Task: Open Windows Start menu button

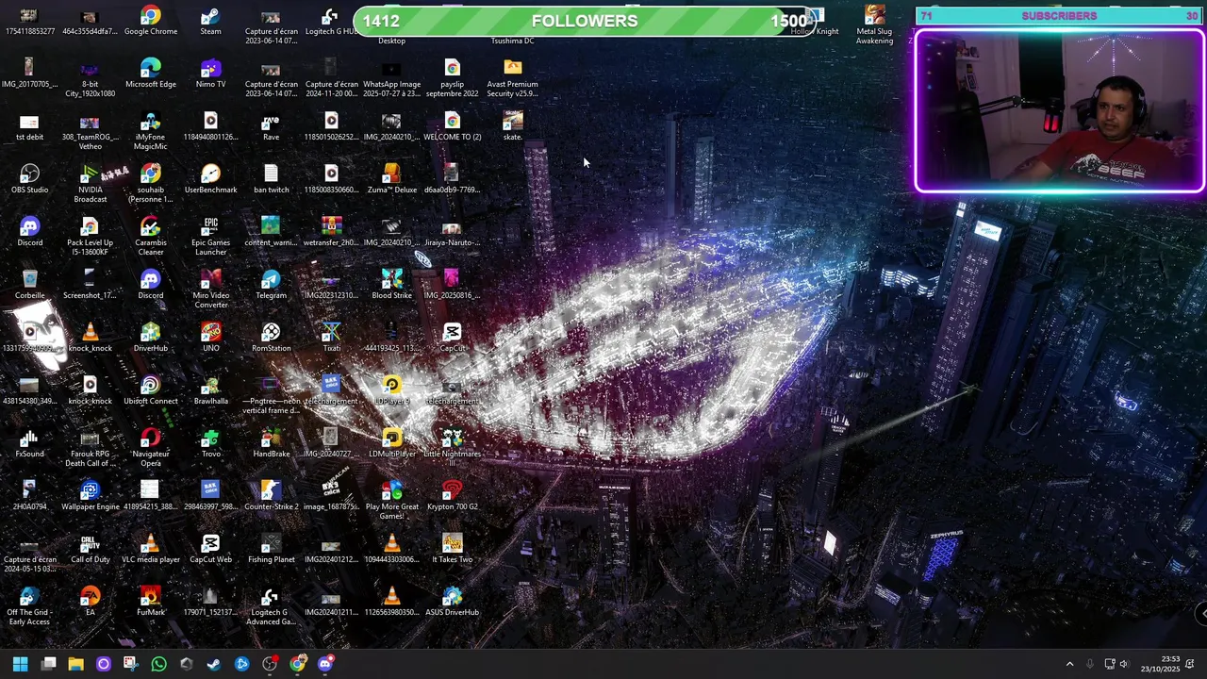Action: (21, 664)
